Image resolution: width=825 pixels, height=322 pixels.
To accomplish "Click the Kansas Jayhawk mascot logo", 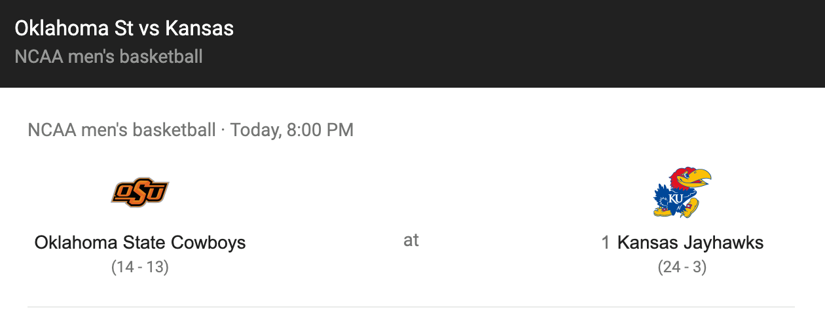I will click(x=682, y=192).
